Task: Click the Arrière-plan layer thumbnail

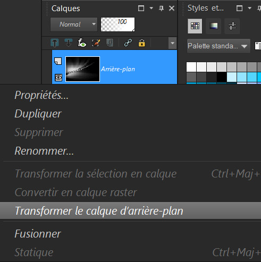Action: click(x=82, y=69)
